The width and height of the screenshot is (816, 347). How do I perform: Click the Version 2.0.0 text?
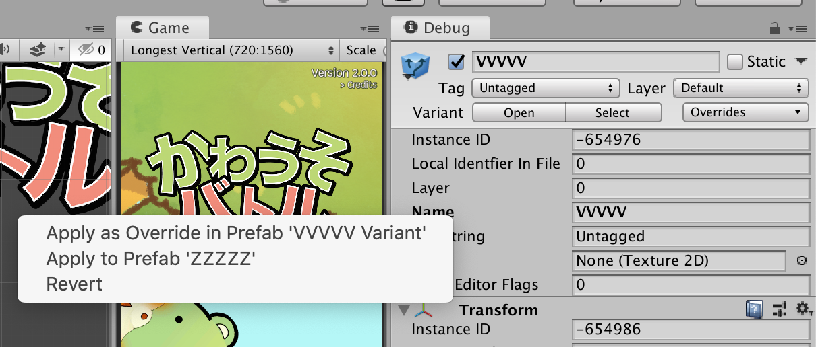[x=345, y=73]
